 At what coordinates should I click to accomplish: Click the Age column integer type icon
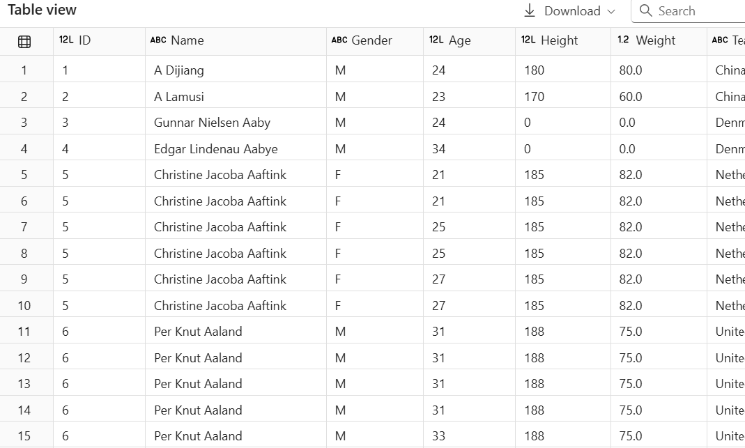coord(436,40)
